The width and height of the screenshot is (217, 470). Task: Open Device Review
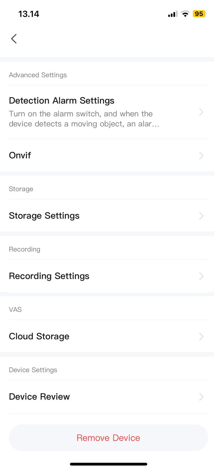coord(39,397)
